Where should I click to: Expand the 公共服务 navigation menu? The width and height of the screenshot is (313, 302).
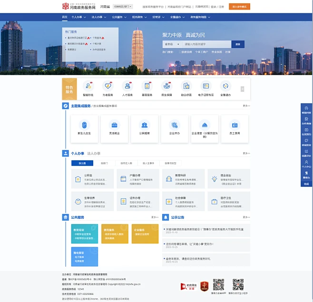tap(117, 17)
